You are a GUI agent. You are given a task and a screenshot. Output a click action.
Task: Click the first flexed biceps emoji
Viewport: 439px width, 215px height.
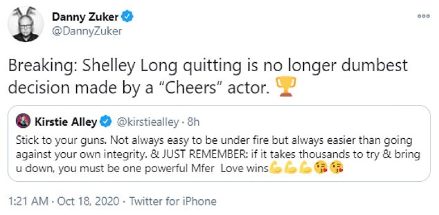coord(275,169)
